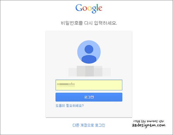Click the red letter e in Google logo

(x=100, y=9)
